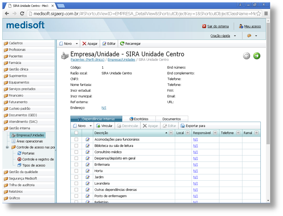This screenshot has height=216, width=283.
Task: Switch to the Escritórios tab
Action: click(x=139, y=119)
